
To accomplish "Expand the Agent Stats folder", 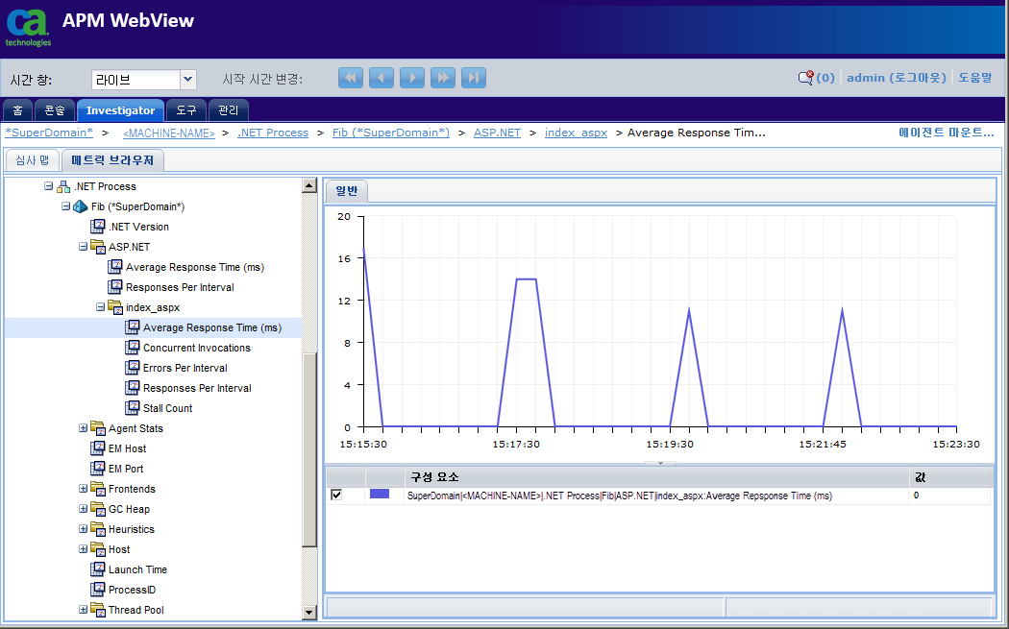I will click(84, 428).
